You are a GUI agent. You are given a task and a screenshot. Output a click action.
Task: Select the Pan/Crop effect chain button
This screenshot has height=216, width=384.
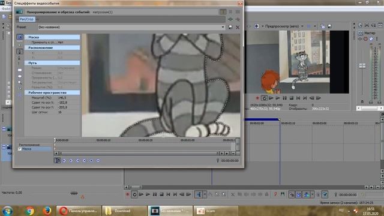pyautogui.click(x=26, y=19)
